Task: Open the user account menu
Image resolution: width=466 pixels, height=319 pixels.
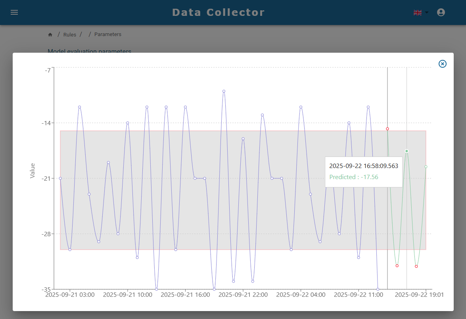Action: point(441,12)
